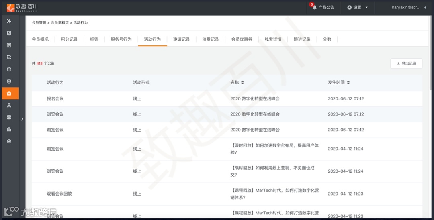Click 线上 in the 报名会议 row
Screen dimensions: 434x220
tap(137, 99)
